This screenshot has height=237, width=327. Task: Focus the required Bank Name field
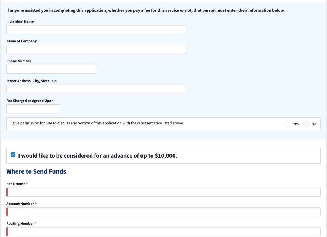163,192
